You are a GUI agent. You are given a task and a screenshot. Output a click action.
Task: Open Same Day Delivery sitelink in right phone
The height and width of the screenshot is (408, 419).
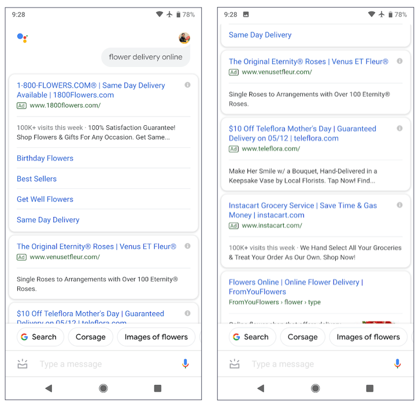point(260,35)
